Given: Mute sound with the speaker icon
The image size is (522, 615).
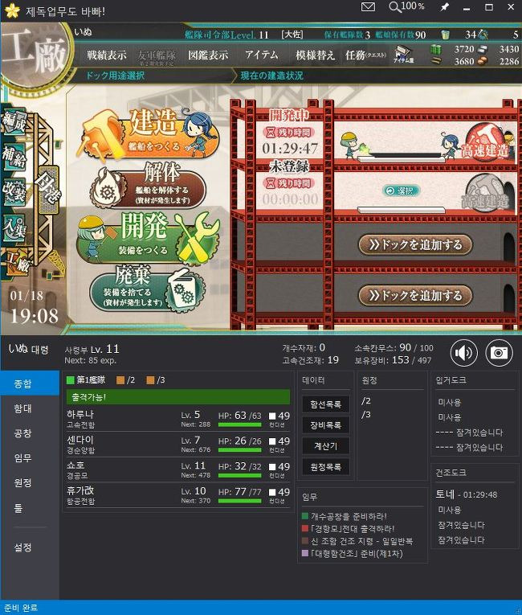Looking at the screenshot, I should click(463, 353).
